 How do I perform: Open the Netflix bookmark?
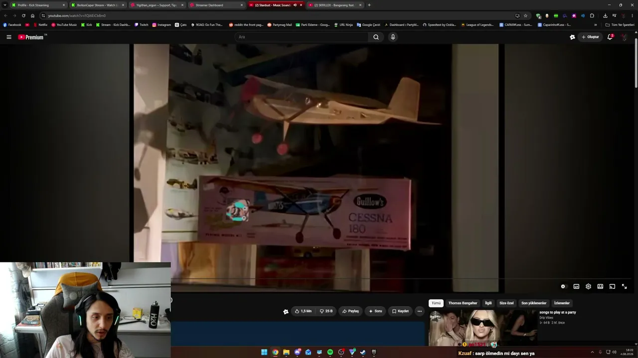tap(40, 24)
